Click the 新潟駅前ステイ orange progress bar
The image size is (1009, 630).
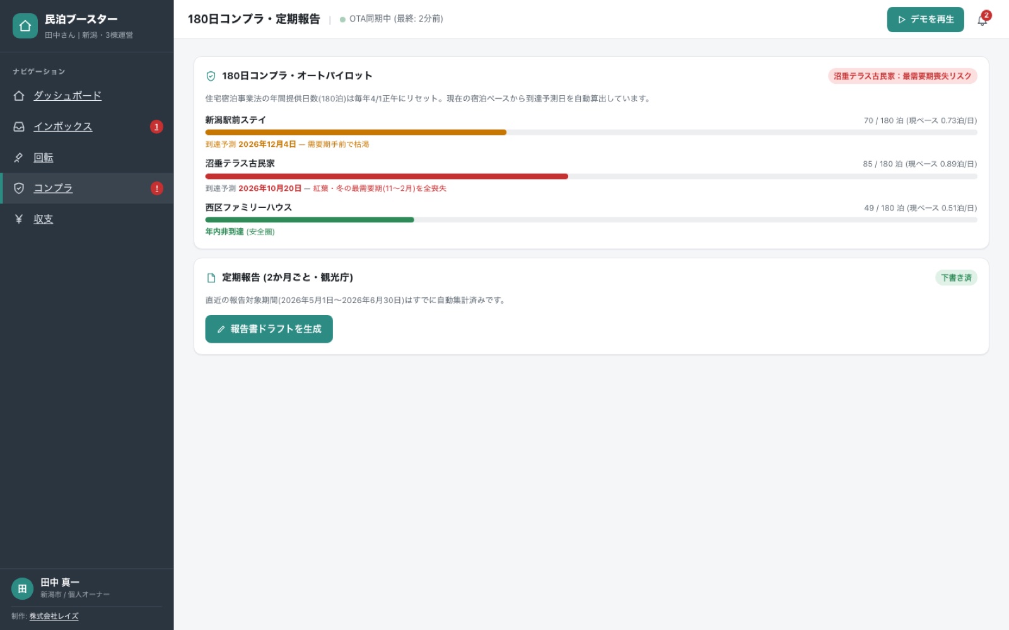tap(356, 132)
